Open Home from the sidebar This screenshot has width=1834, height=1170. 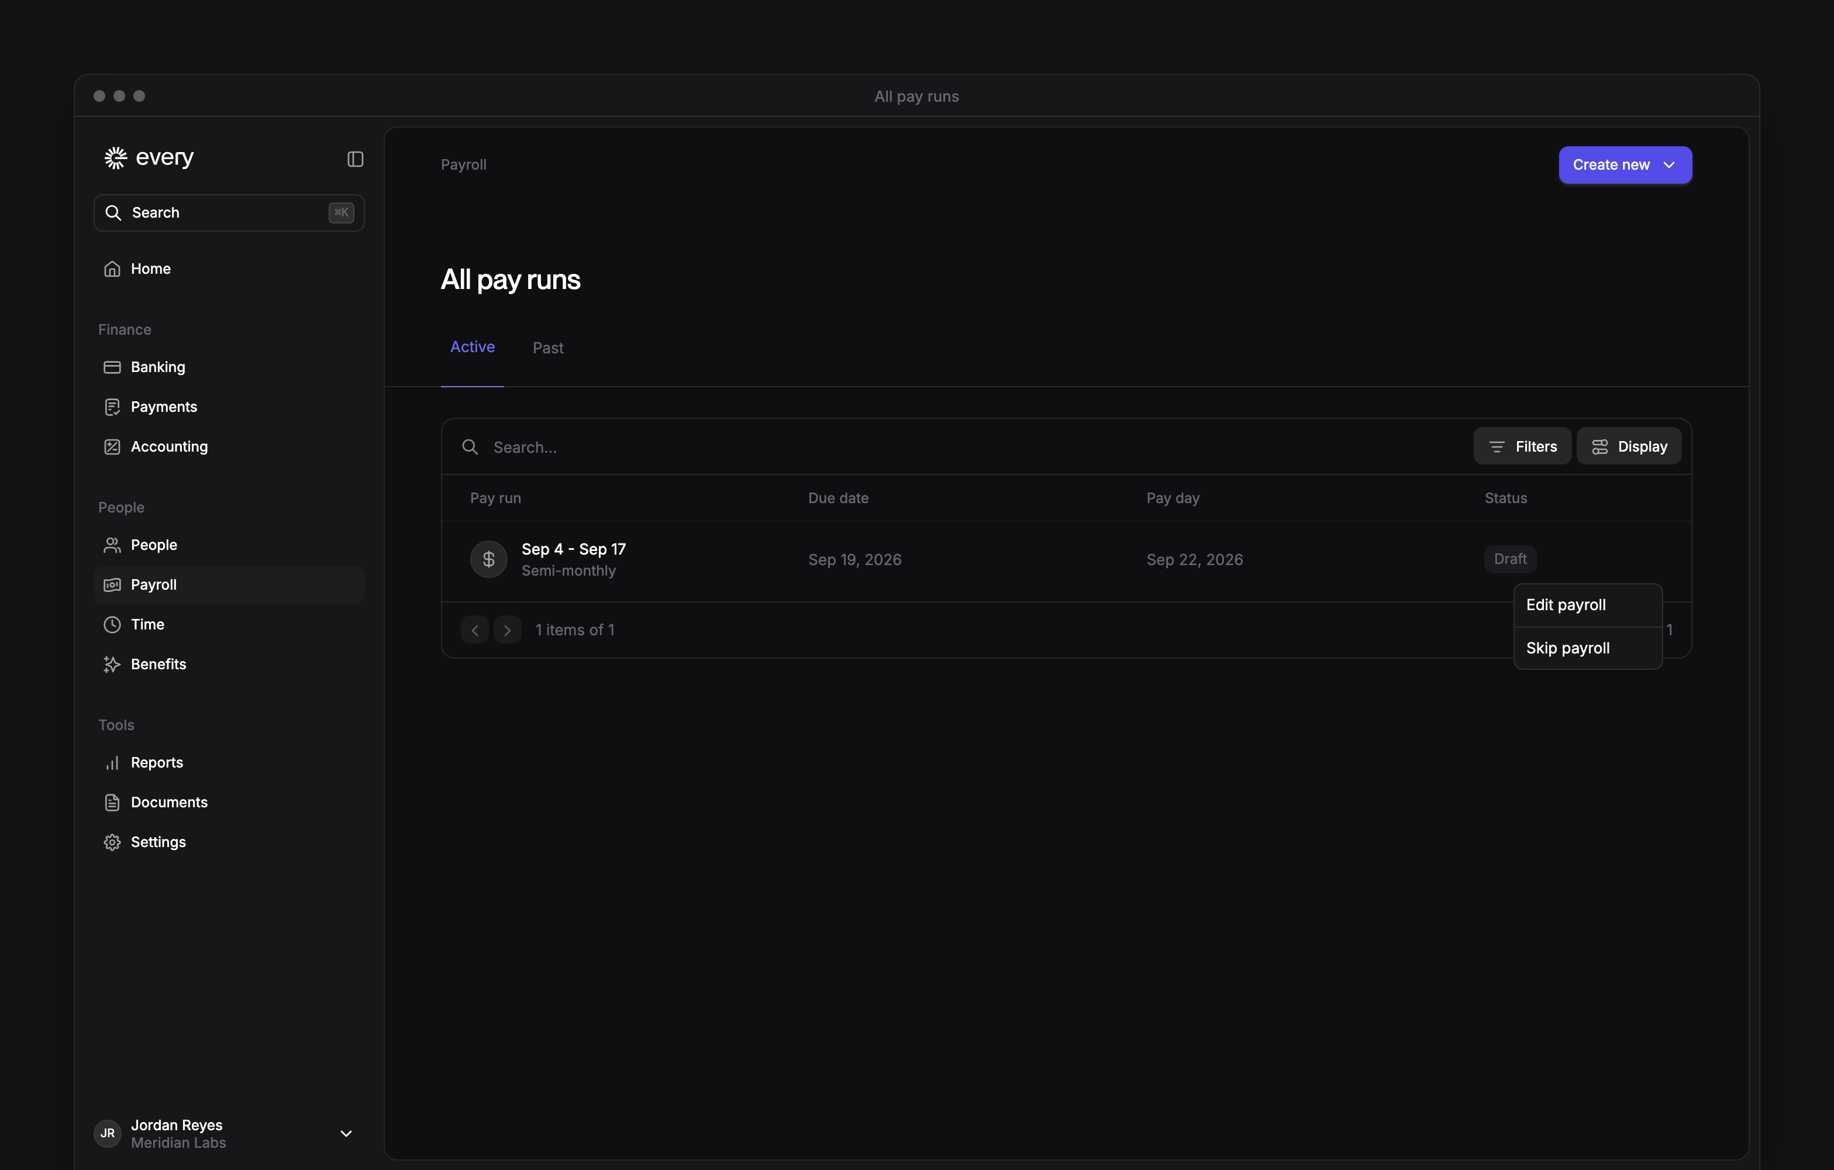point(229,269)
